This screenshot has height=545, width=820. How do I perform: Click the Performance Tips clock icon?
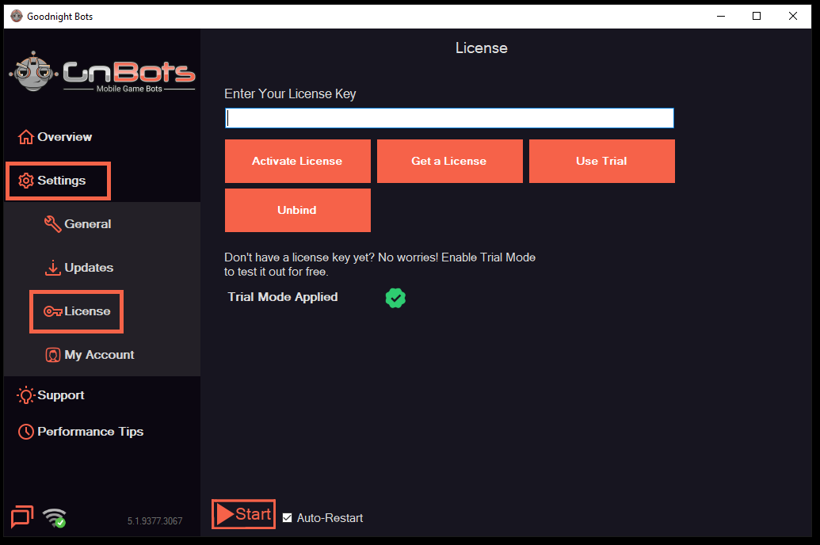click(25, 432)
